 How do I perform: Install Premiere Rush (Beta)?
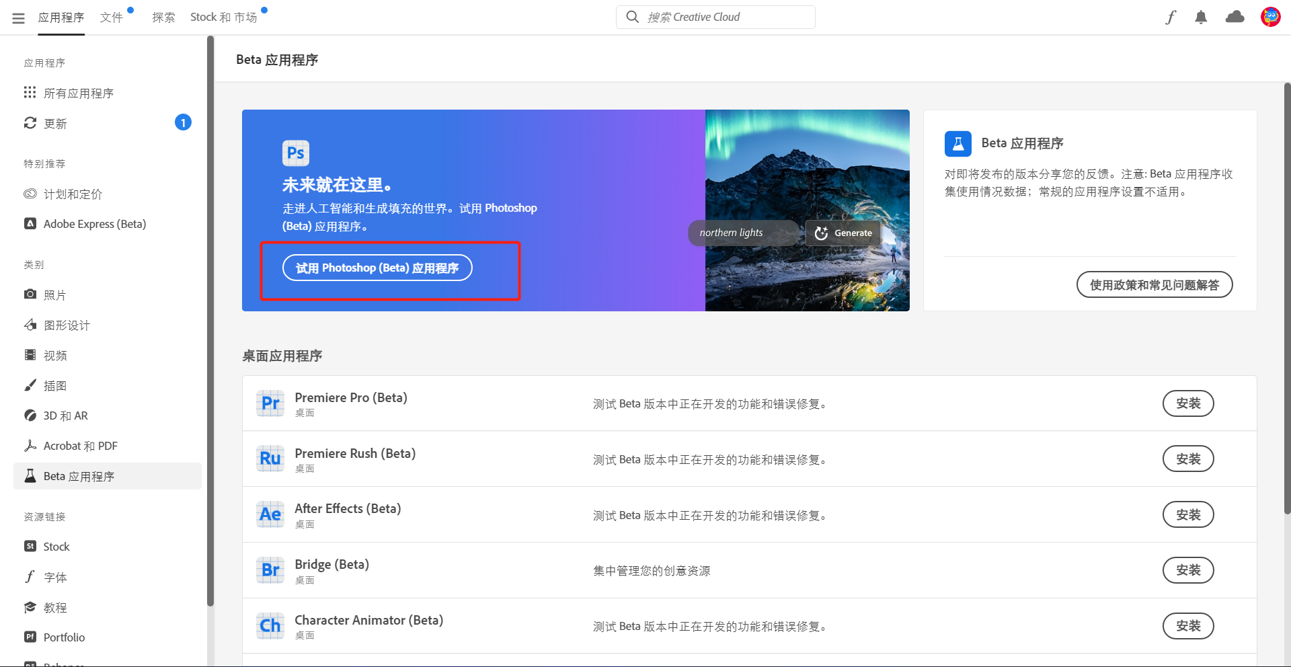coord(1188,459)
